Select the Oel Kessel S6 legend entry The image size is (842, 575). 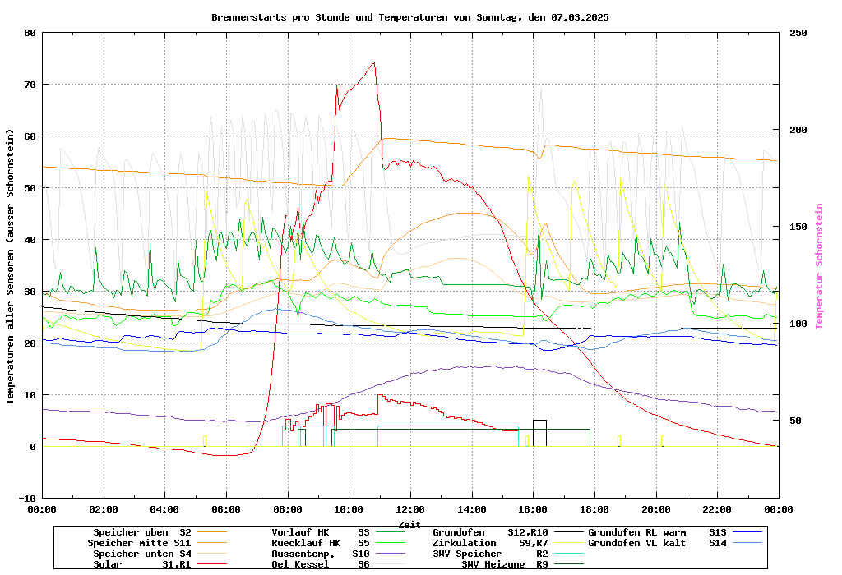pos(321,564)
